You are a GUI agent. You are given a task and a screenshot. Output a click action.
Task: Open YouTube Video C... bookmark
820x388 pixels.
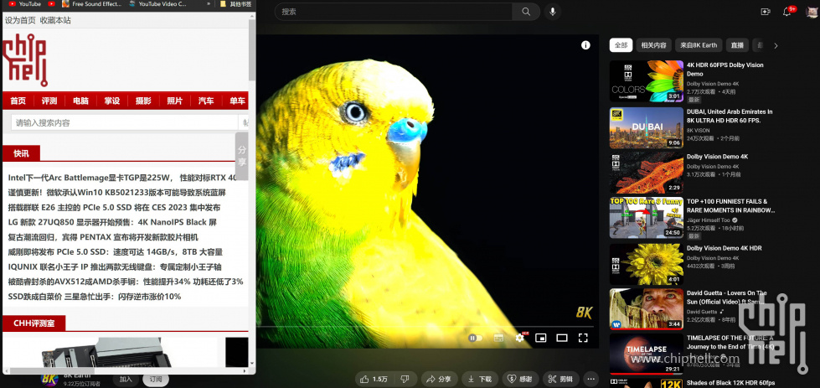click(158, 3)
